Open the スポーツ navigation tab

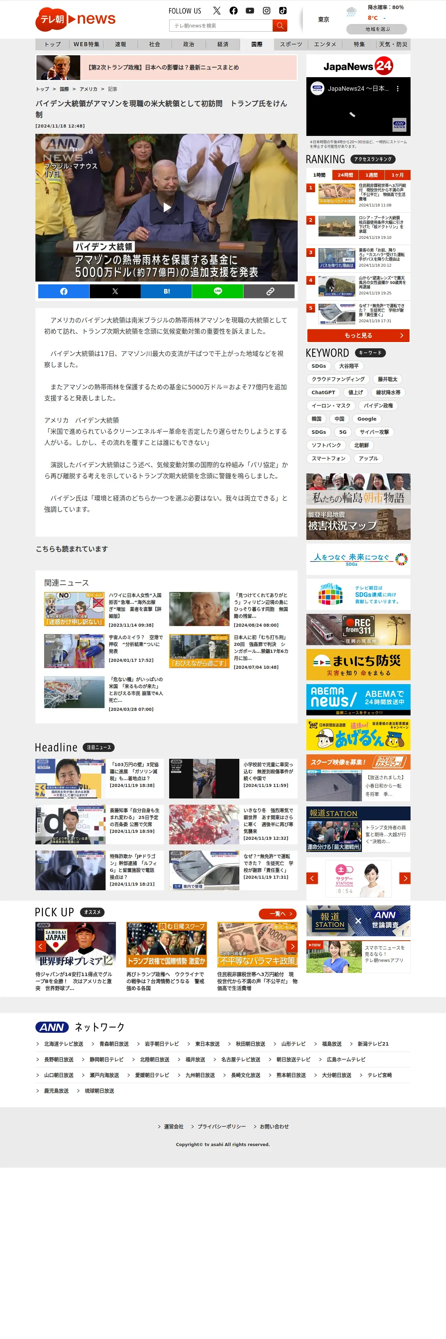291,44
